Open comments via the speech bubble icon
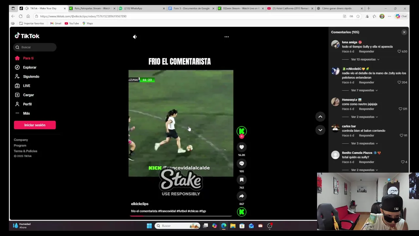This screenshot has height=236, width=419. (x=242, y=163)
